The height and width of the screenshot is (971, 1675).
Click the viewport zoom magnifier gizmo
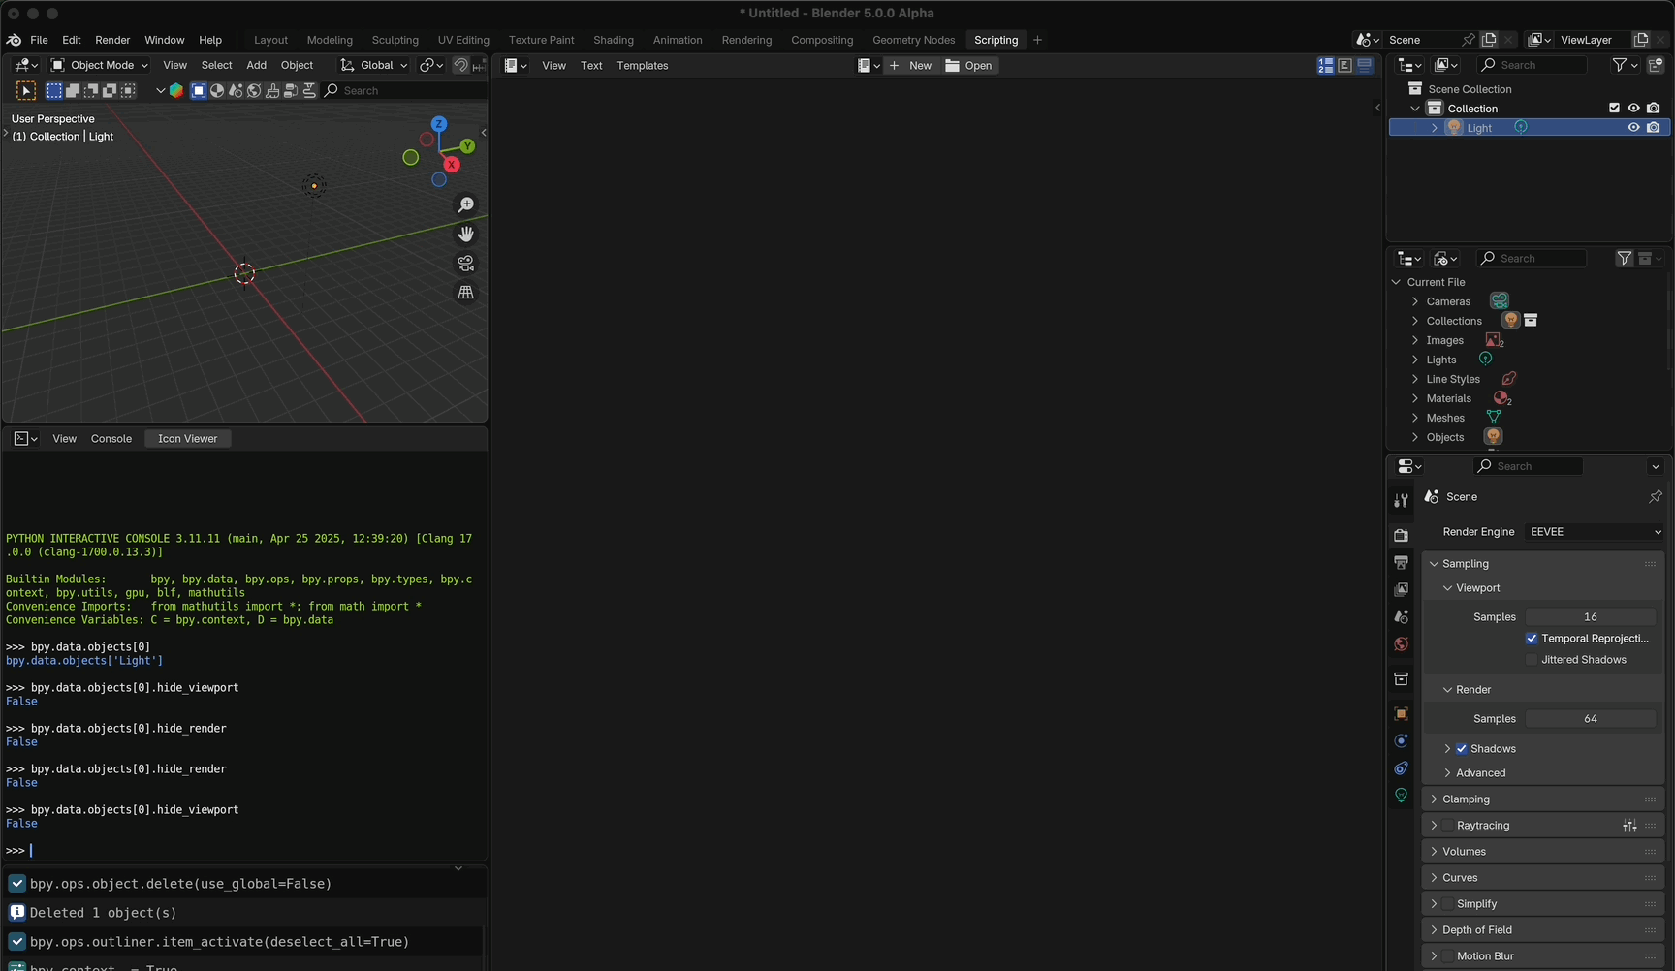pos(466,204)
